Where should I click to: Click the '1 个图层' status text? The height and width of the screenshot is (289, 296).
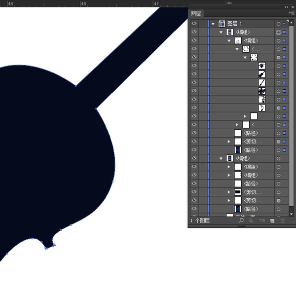[200, 220]
